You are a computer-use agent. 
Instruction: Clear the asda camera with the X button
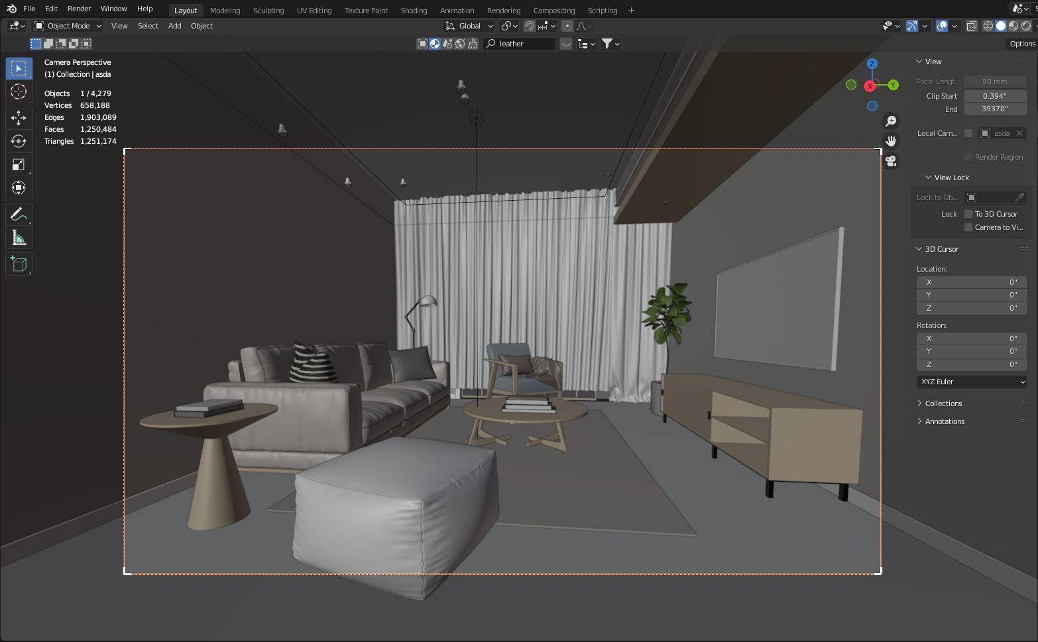[1019, 133]
